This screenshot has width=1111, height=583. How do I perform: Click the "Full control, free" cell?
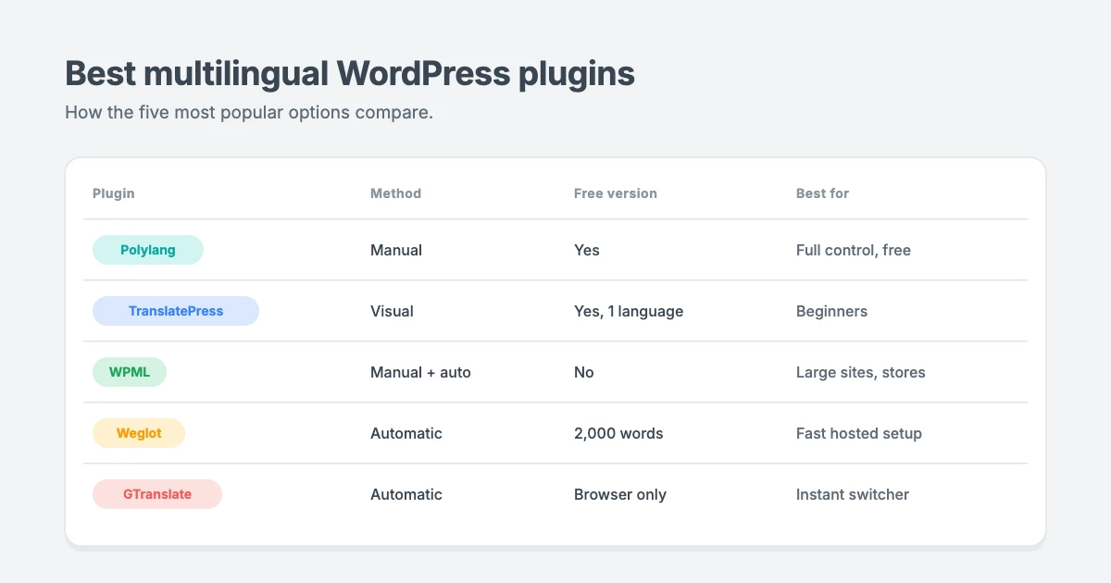coord(854,250)
